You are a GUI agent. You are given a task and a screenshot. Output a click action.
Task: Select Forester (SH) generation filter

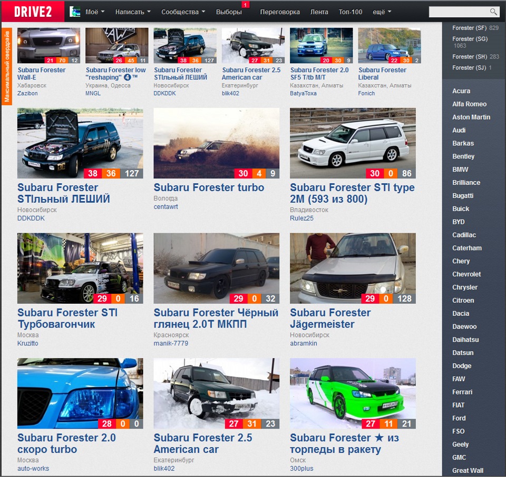coord(470,56)
